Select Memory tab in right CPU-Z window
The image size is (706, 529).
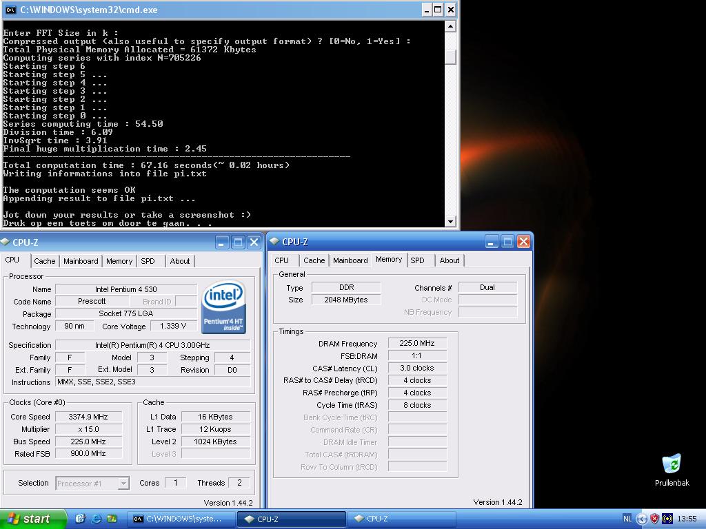389,260
